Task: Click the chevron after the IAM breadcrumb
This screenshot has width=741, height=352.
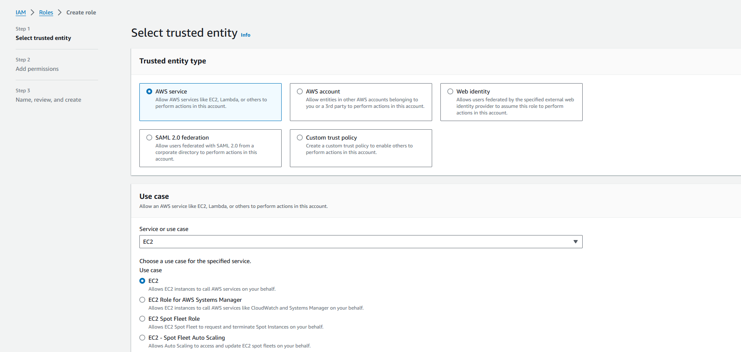Action: 33,12
